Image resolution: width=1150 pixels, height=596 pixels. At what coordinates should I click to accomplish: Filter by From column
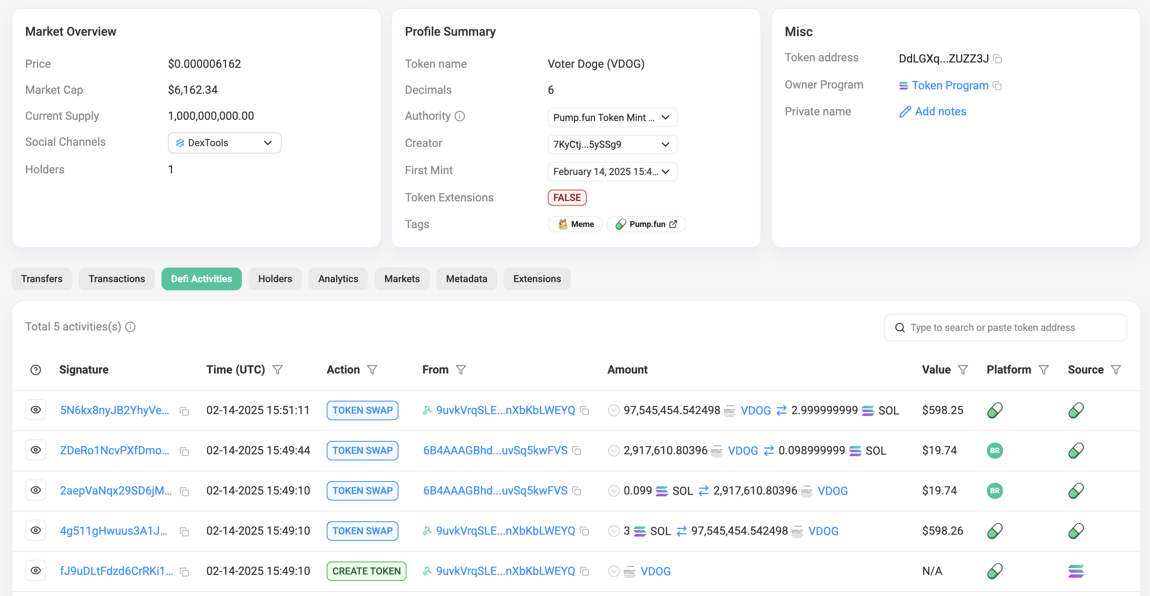(461, 370)
